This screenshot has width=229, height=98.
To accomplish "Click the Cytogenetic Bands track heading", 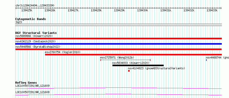I will [x=31, y=19].
